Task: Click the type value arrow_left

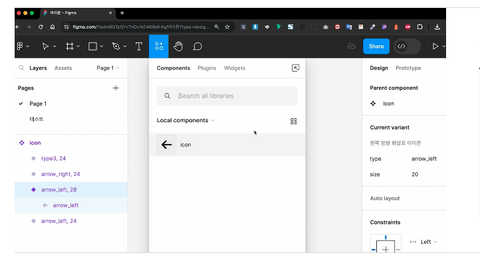Action: (x=424, y=159)
